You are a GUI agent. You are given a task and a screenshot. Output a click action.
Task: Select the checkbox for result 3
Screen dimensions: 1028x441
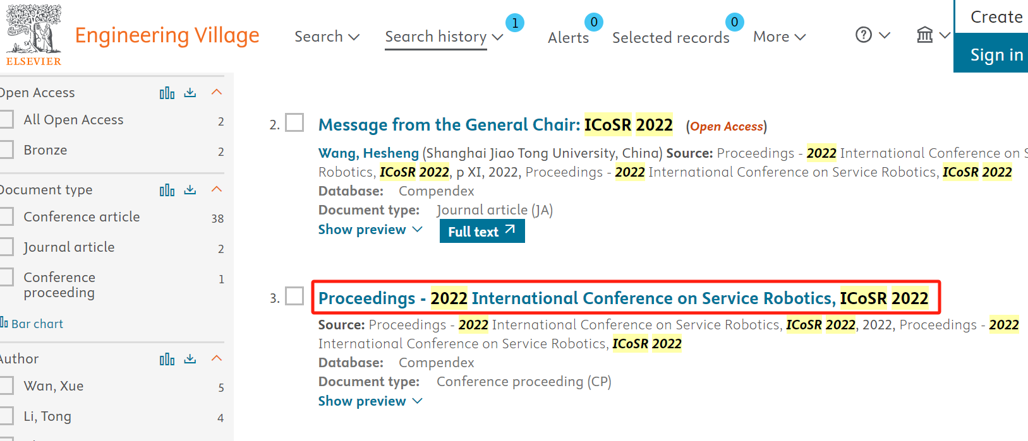pyautogui.click(x=294, y=296)
